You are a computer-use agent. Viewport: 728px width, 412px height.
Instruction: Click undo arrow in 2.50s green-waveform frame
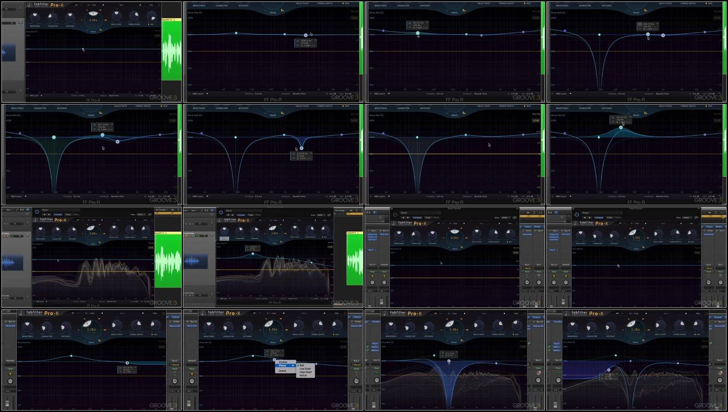pos(76,5)
